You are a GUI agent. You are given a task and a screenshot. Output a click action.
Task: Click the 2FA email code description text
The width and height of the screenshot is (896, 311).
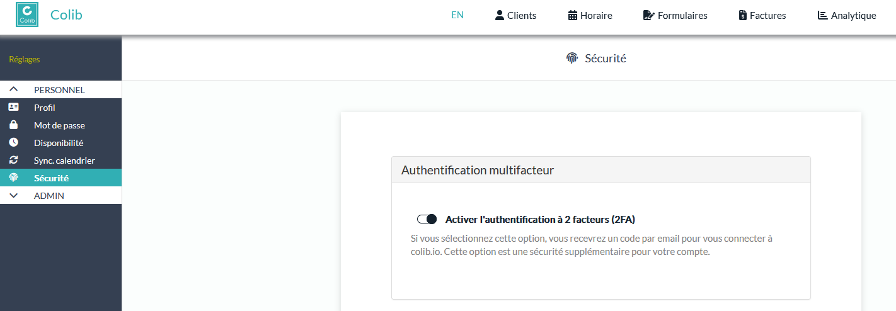pos(592,246)
